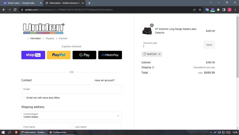Show hidden system tray icons
239x135 pixels.
pyautogui.click(x=211, y=132)
